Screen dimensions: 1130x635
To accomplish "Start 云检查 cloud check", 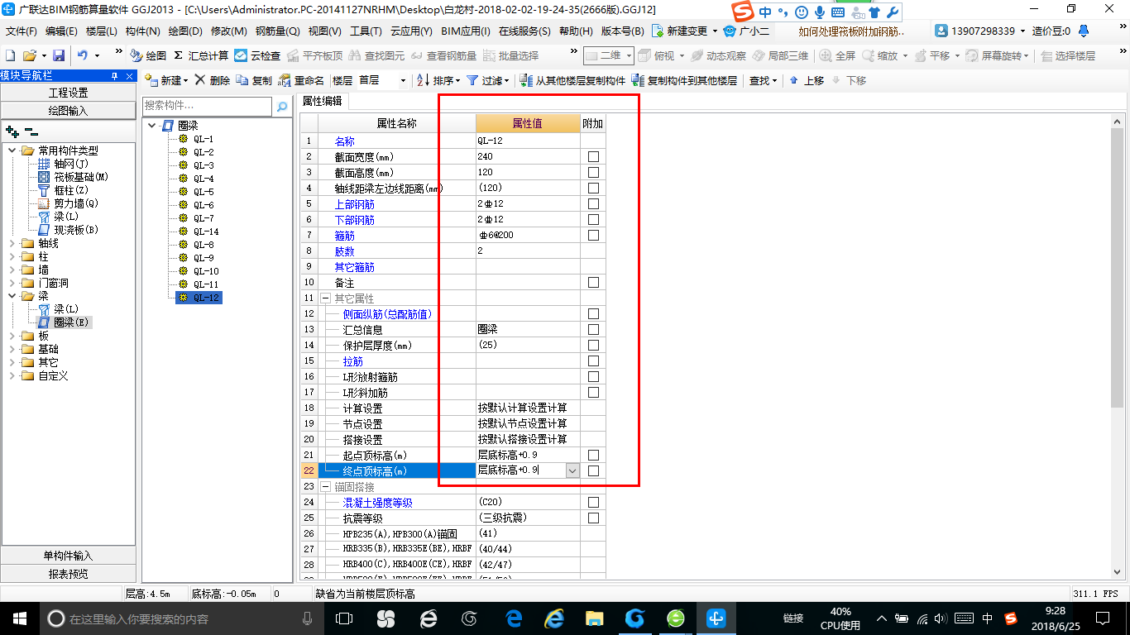I will (257, 55).
